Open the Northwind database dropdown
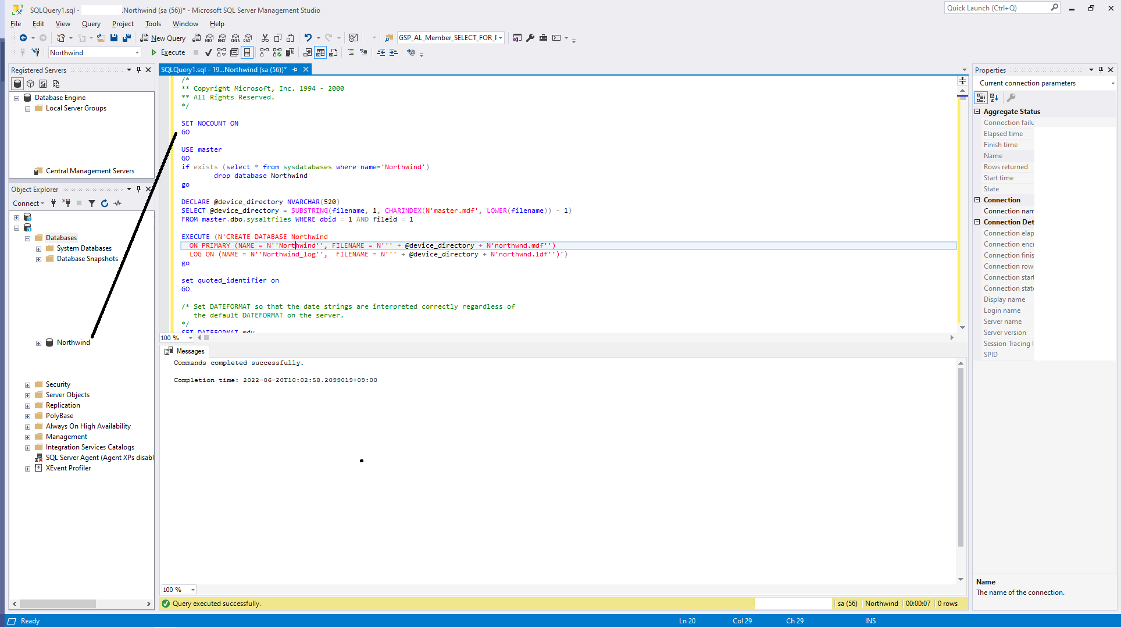 click(137, 52)
